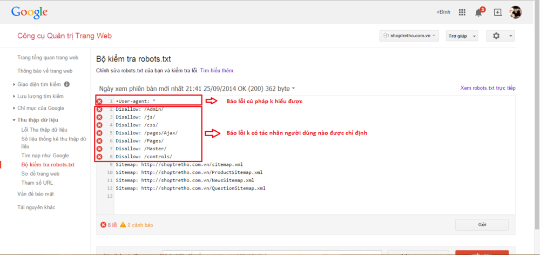
Task: Click the Google logo
Action: 29,12
